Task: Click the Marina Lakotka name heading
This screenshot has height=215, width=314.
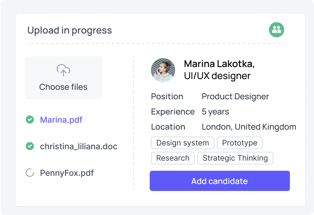Action: tap(219, 64)
